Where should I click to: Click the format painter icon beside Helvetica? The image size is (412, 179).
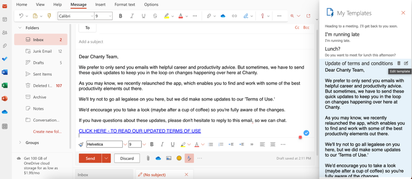pyautogui.click(x=81, y=144)
